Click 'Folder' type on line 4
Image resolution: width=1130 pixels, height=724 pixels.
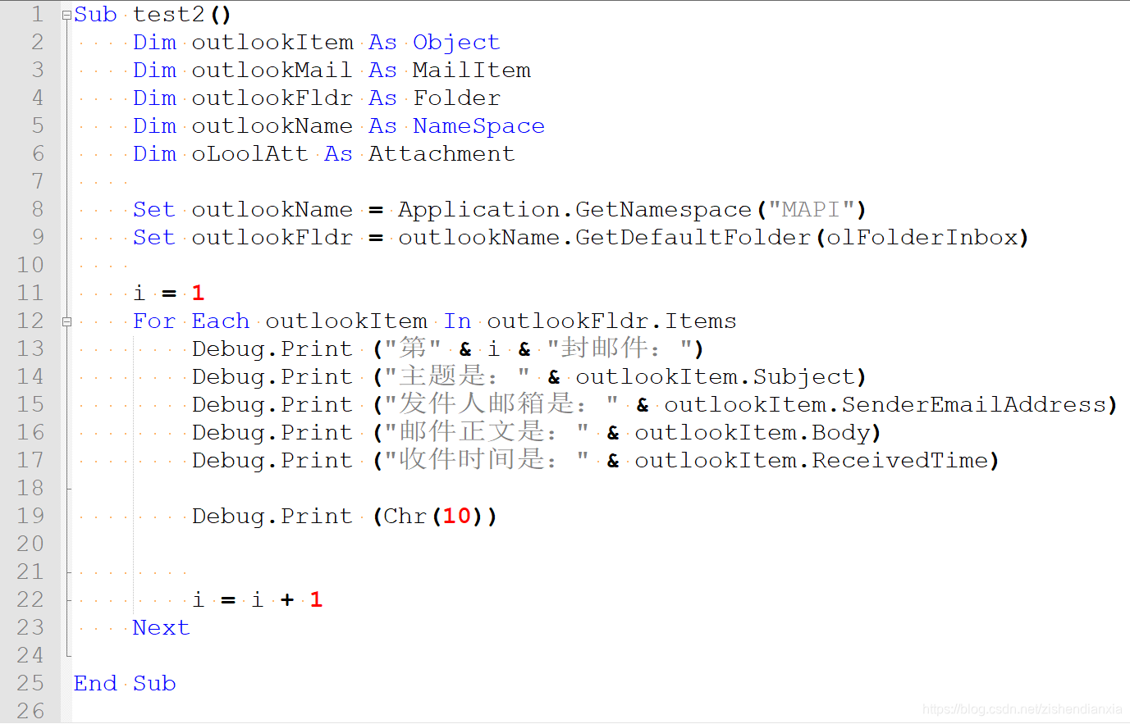coord(457,98)
